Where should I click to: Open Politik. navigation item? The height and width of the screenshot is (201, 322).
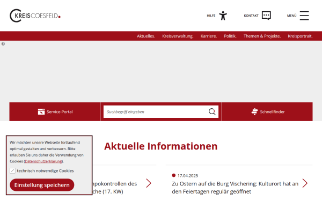coord(230,36)
